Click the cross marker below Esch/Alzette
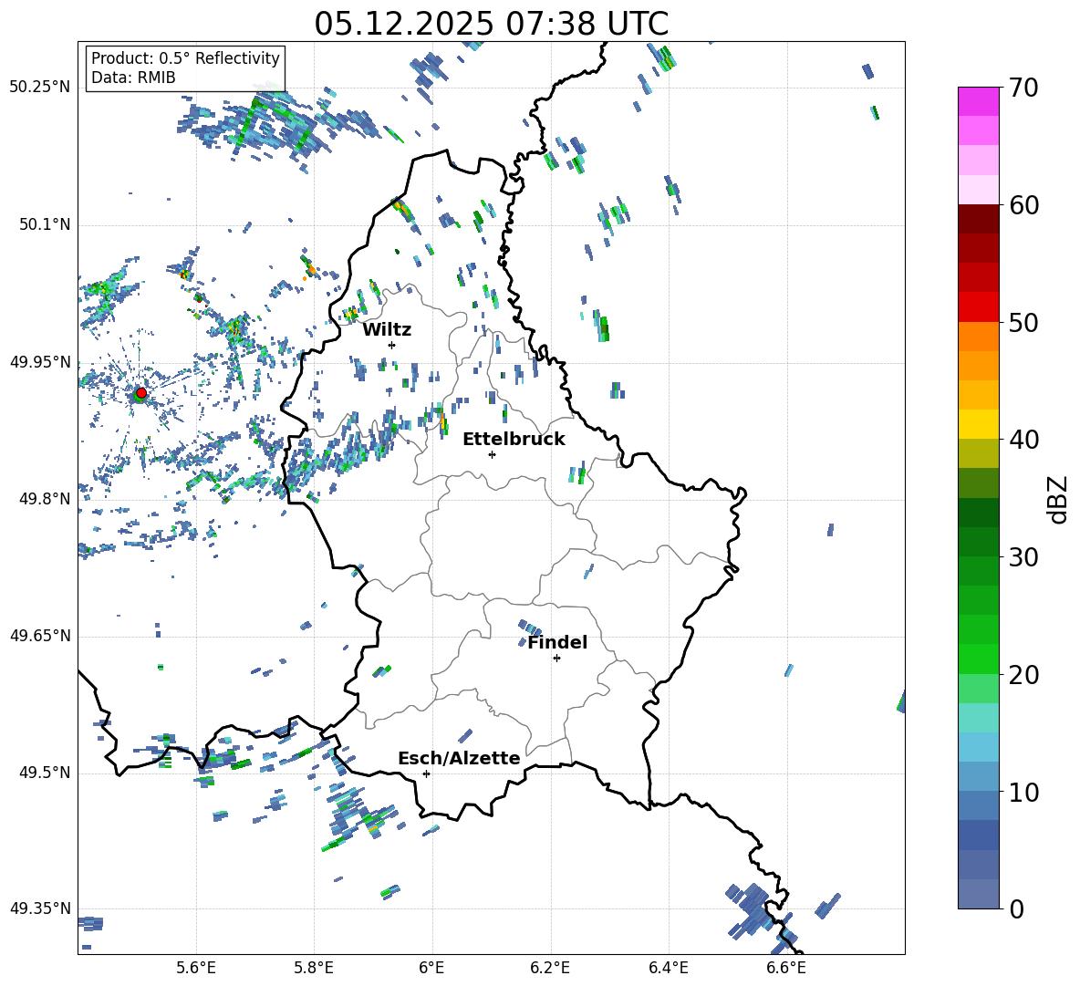1080x986 pixels. [x=426, y=773]
